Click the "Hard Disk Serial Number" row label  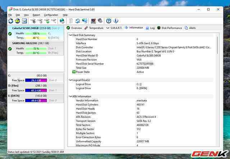[90, 64]
